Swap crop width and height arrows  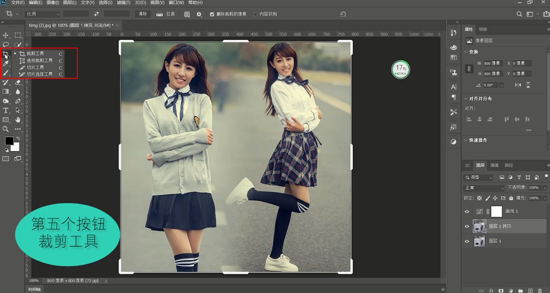(96, 14)
